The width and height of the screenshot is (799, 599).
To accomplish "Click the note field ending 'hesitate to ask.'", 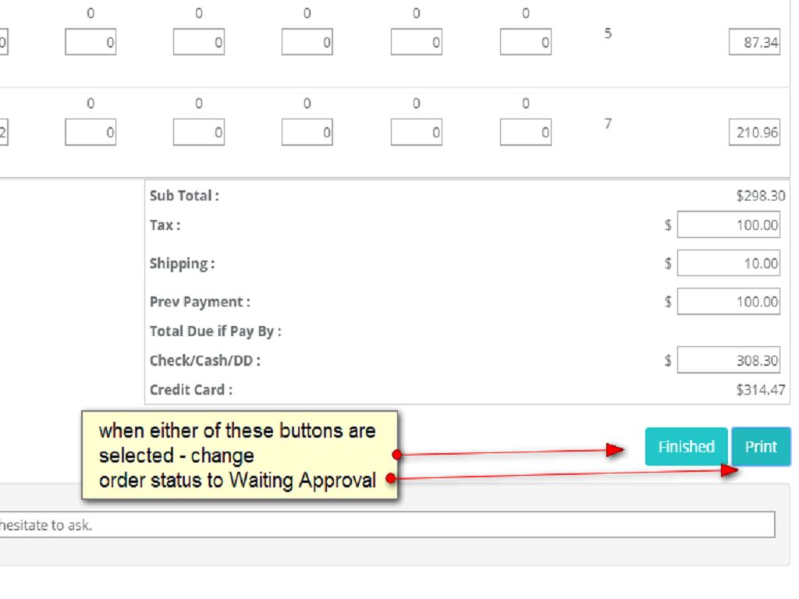I will click(386, 525).
